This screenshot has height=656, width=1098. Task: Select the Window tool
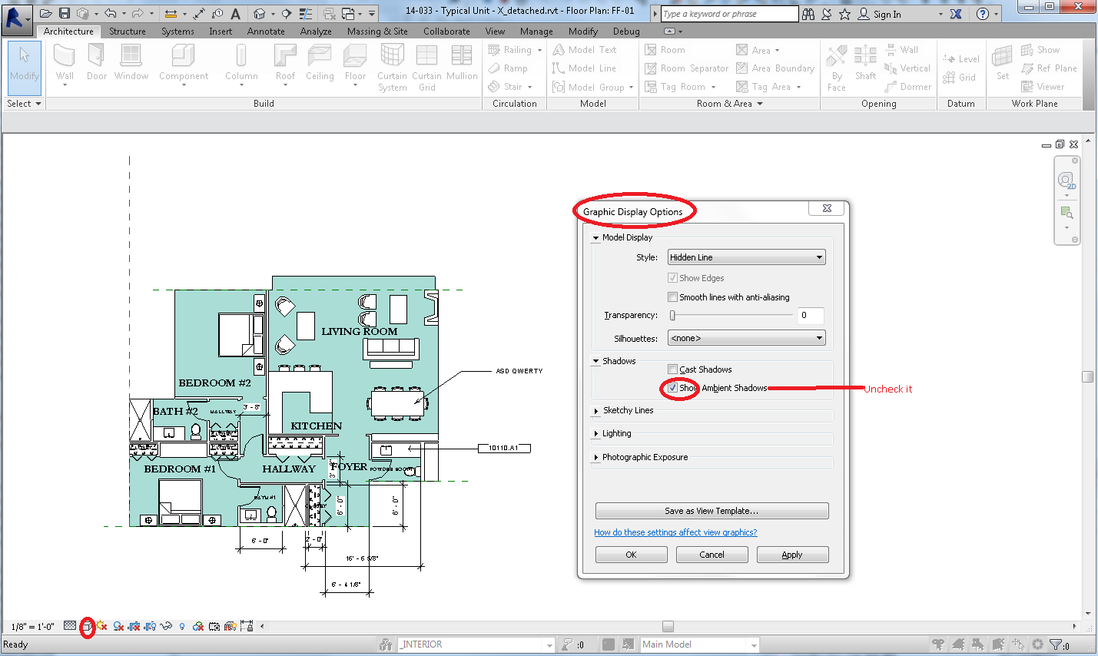131,63
